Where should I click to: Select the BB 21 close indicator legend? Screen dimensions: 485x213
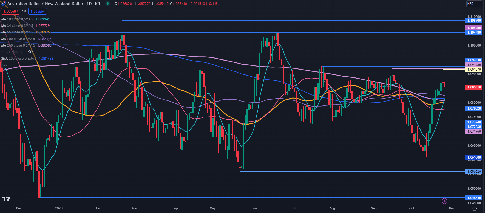pos(13,52)
